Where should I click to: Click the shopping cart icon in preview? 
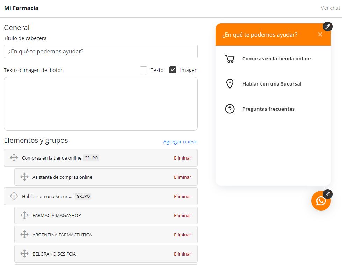(230, 59)
